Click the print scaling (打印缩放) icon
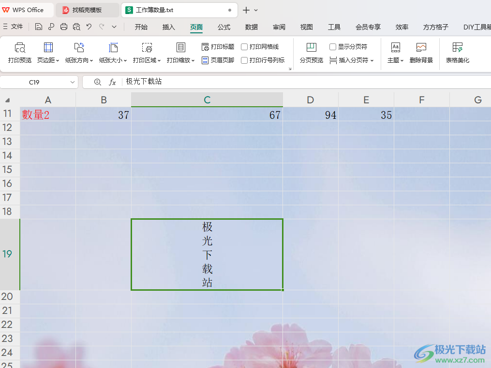The image size is (491, 368). coord(180,47)
